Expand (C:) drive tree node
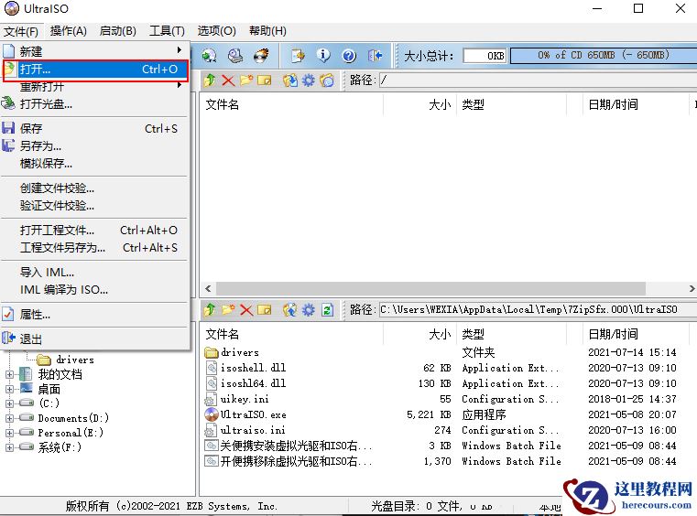 [x=9, y=403]
